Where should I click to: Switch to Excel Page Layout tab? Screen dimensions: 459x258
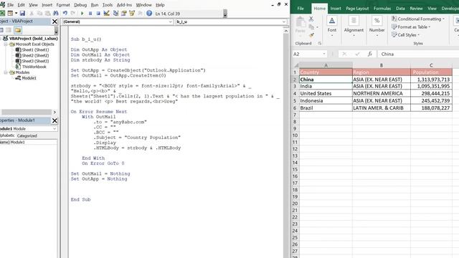tap(357, 9)
